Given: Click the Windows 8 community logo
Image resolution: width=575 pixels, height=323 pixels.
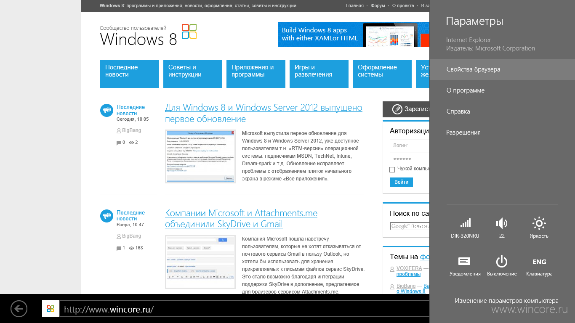Looking at the screenshot, I should point(148,36).
